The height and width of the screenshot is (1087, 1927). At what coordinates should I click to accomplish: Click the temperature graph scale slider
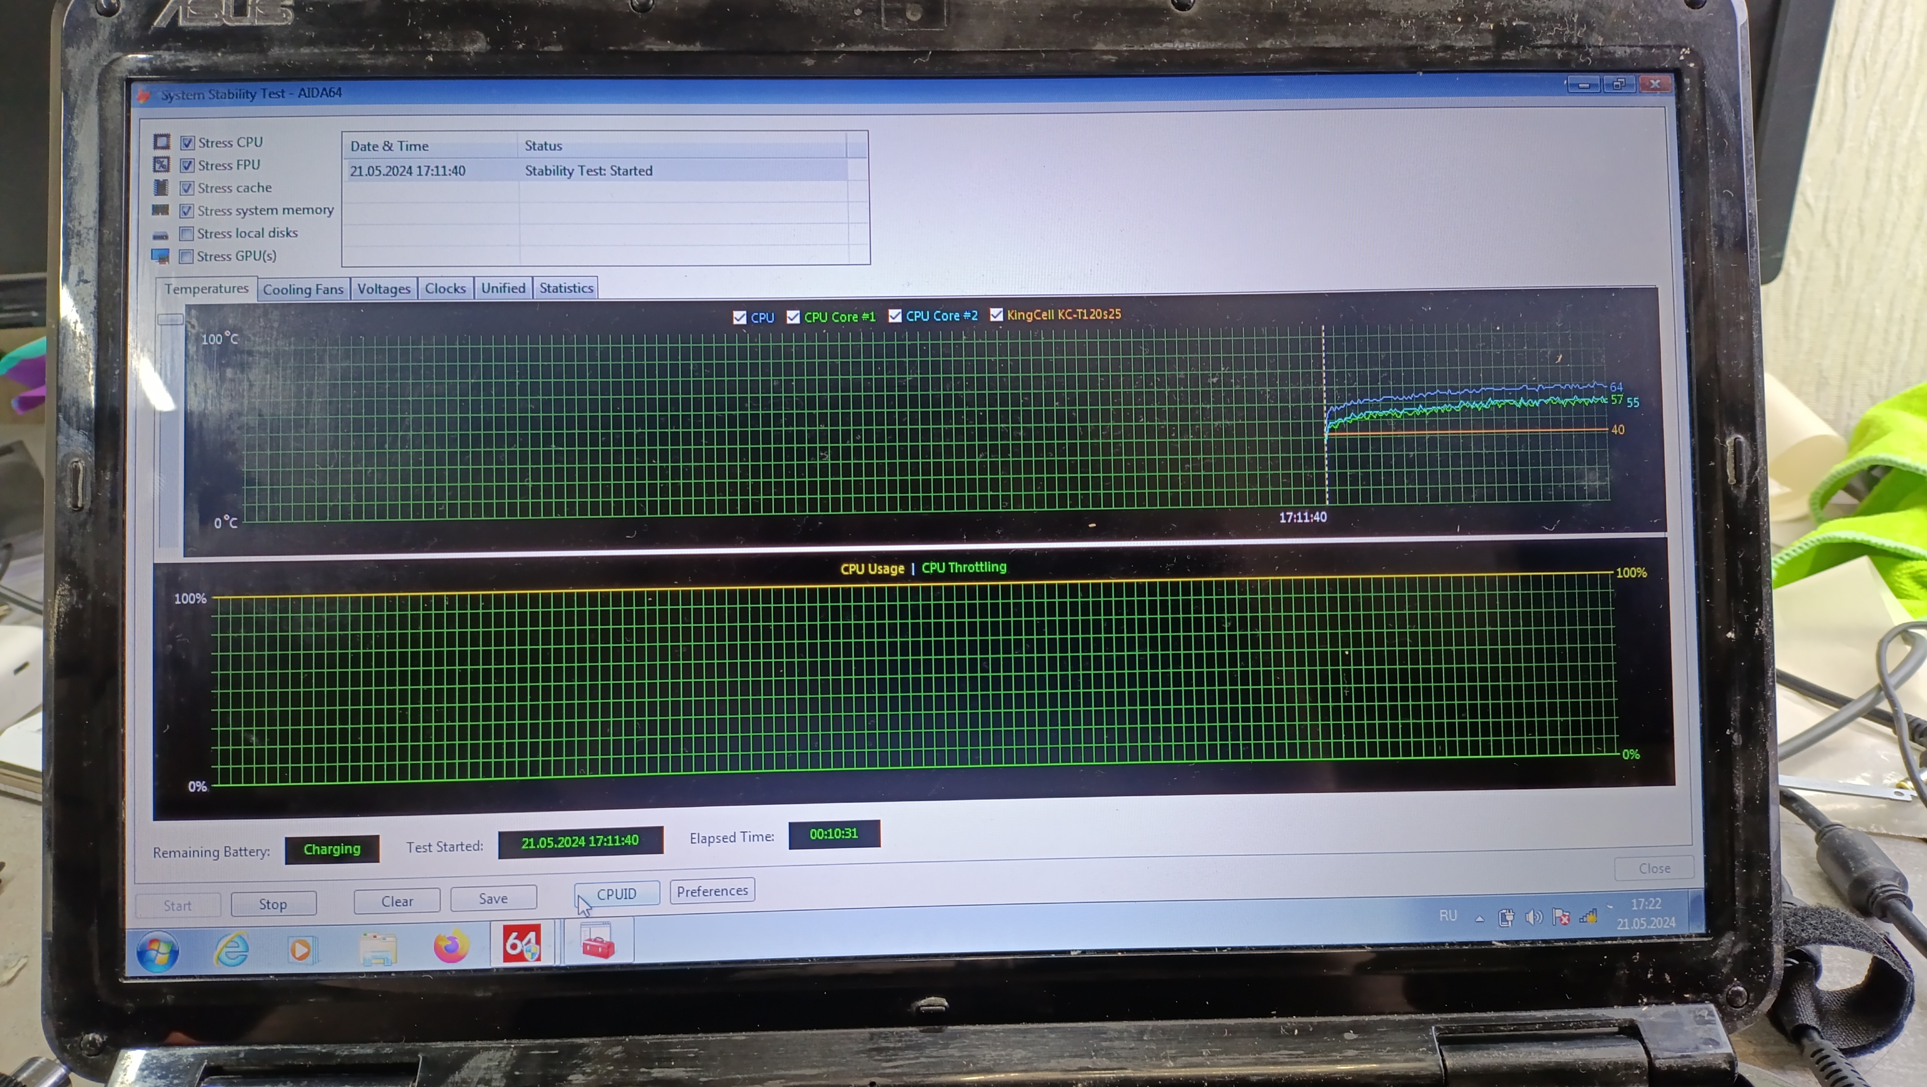click(x=170, y=319)
